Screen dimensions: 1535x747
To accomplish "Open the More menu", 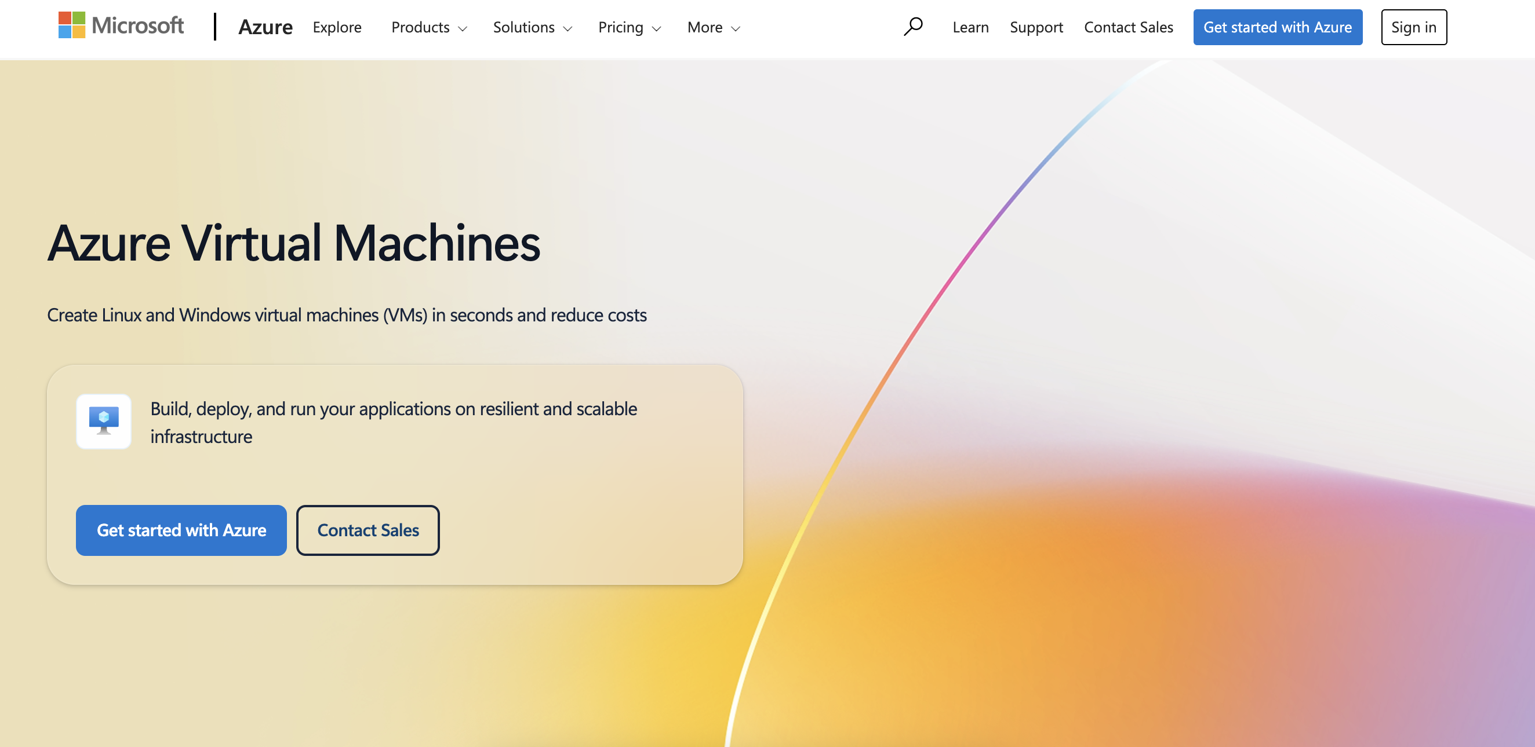I will (x=704, y=27).
